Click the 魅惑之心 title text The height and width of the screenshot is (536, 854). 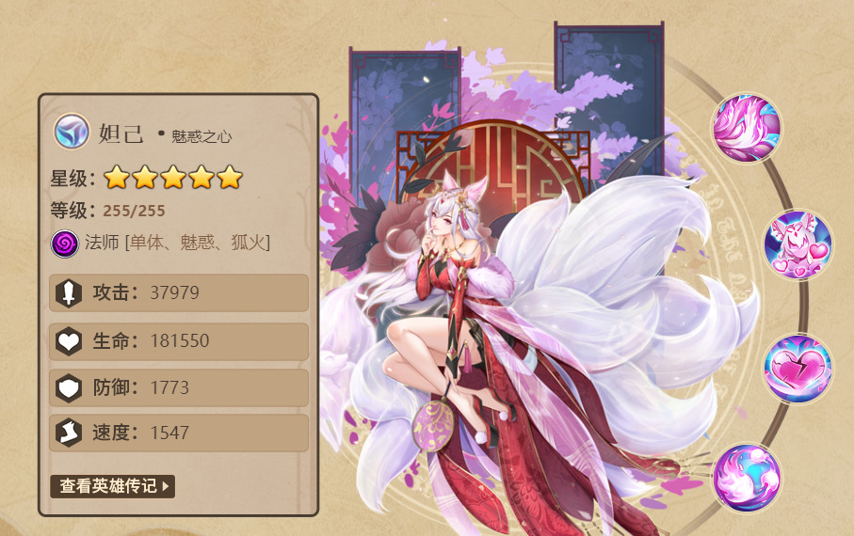201,136
